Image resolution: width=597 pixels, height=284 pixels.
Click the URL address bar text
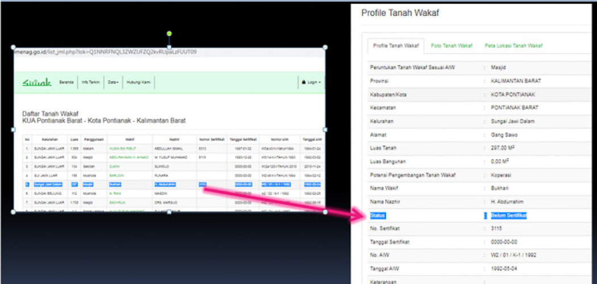point(106,52)
